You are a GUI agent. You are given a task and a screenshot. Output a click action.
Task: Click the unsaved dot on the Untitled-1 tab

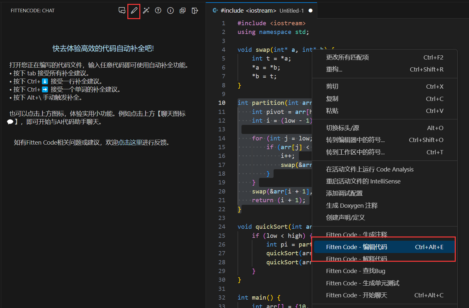click(311, 11)
